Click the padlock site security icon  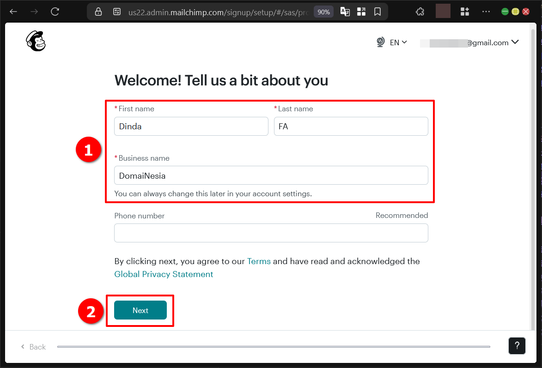(98, 12)
